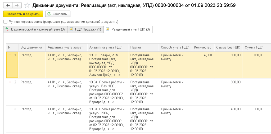
Task: Click amount 800,00 in row 1
Action: click(236, 55)
